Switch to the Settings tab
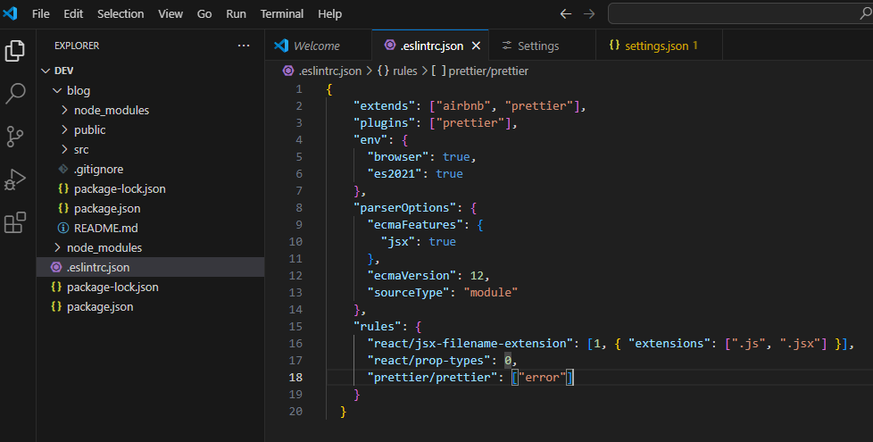Image resolution: width=873 pixels, height=442 pixels. coord(542,46)
